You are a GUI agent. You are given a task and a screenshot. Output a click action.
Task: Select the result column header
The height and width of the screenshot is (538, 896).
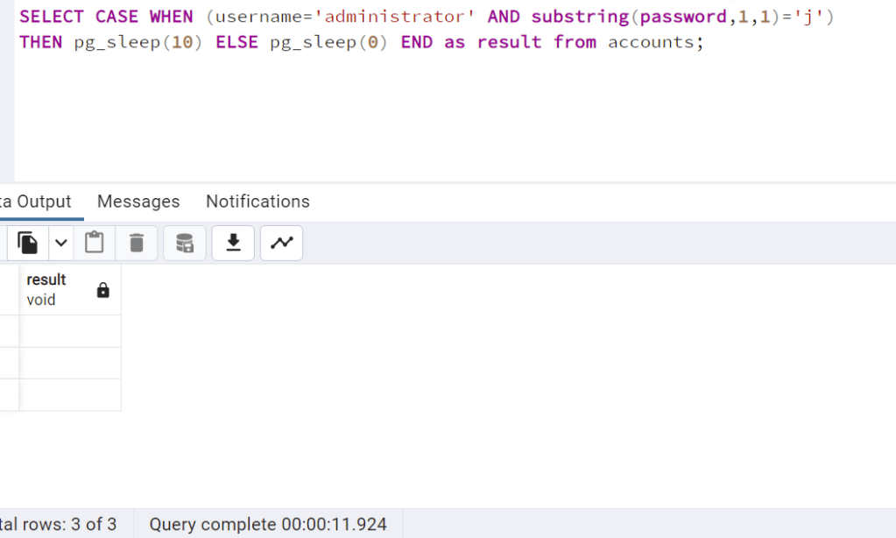tap(53, 289)
